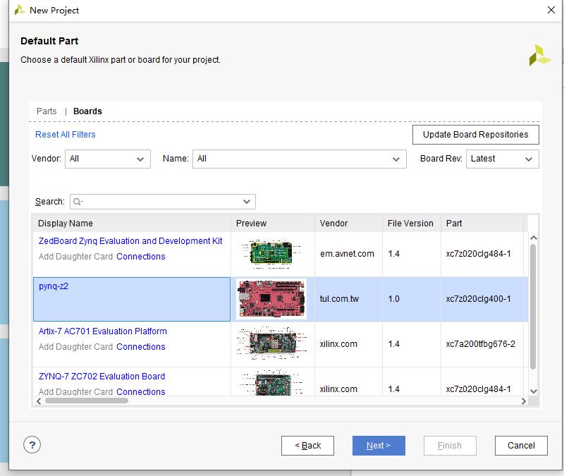The height and width of the screenshot is (476, 564).
Task: Sort by Part column header
Action: pyautogui.click(x=482, y=224)
